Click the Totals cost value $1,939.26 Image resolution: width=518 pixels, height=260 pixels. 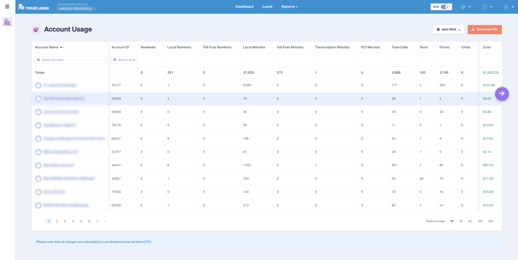tap(490, 73)
